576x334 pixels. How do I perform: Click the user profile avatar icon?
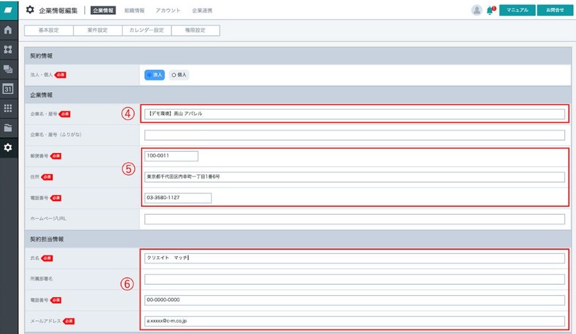click(477, 10)
